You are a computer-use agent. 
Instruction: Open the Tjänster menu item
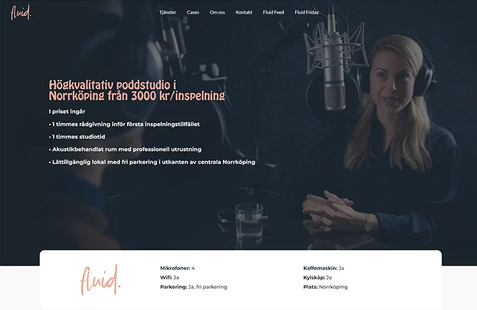[x=168, y=12]
